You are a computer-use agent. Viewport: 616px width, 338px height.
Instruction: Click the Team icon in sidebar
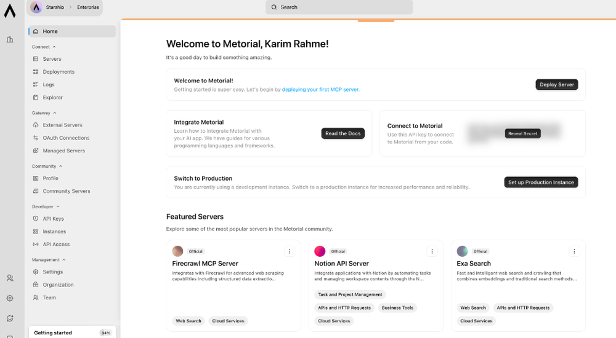(36, 297)
